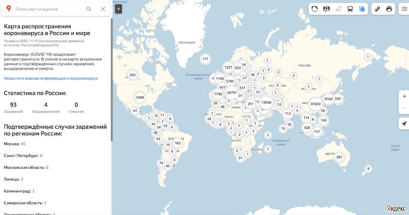Click the print map icon
Viewport: 409px width, 215px height.
click(x=389, y=9)
